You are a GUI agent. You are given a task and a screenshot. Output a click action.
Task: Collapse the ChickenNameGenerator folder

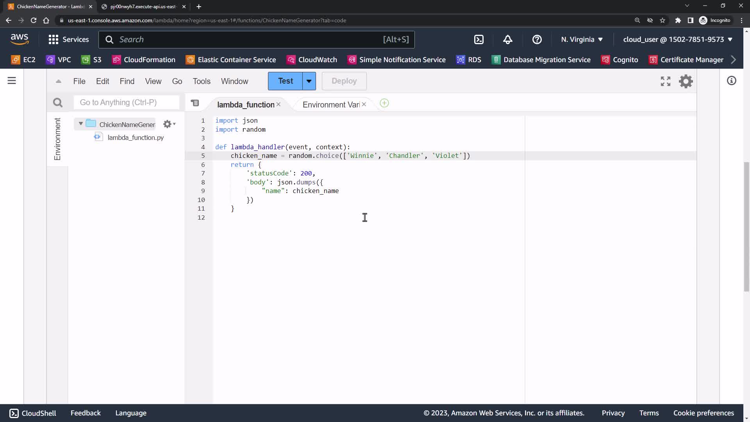[81, 124]
